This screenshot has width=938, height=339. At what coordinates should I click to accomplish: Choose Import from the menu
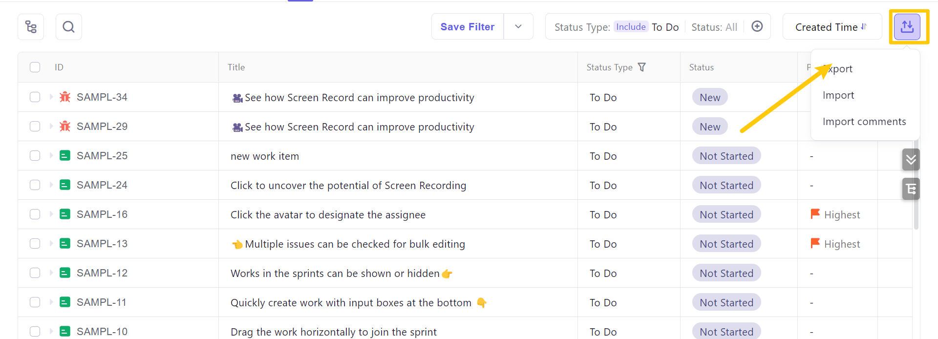838,95
